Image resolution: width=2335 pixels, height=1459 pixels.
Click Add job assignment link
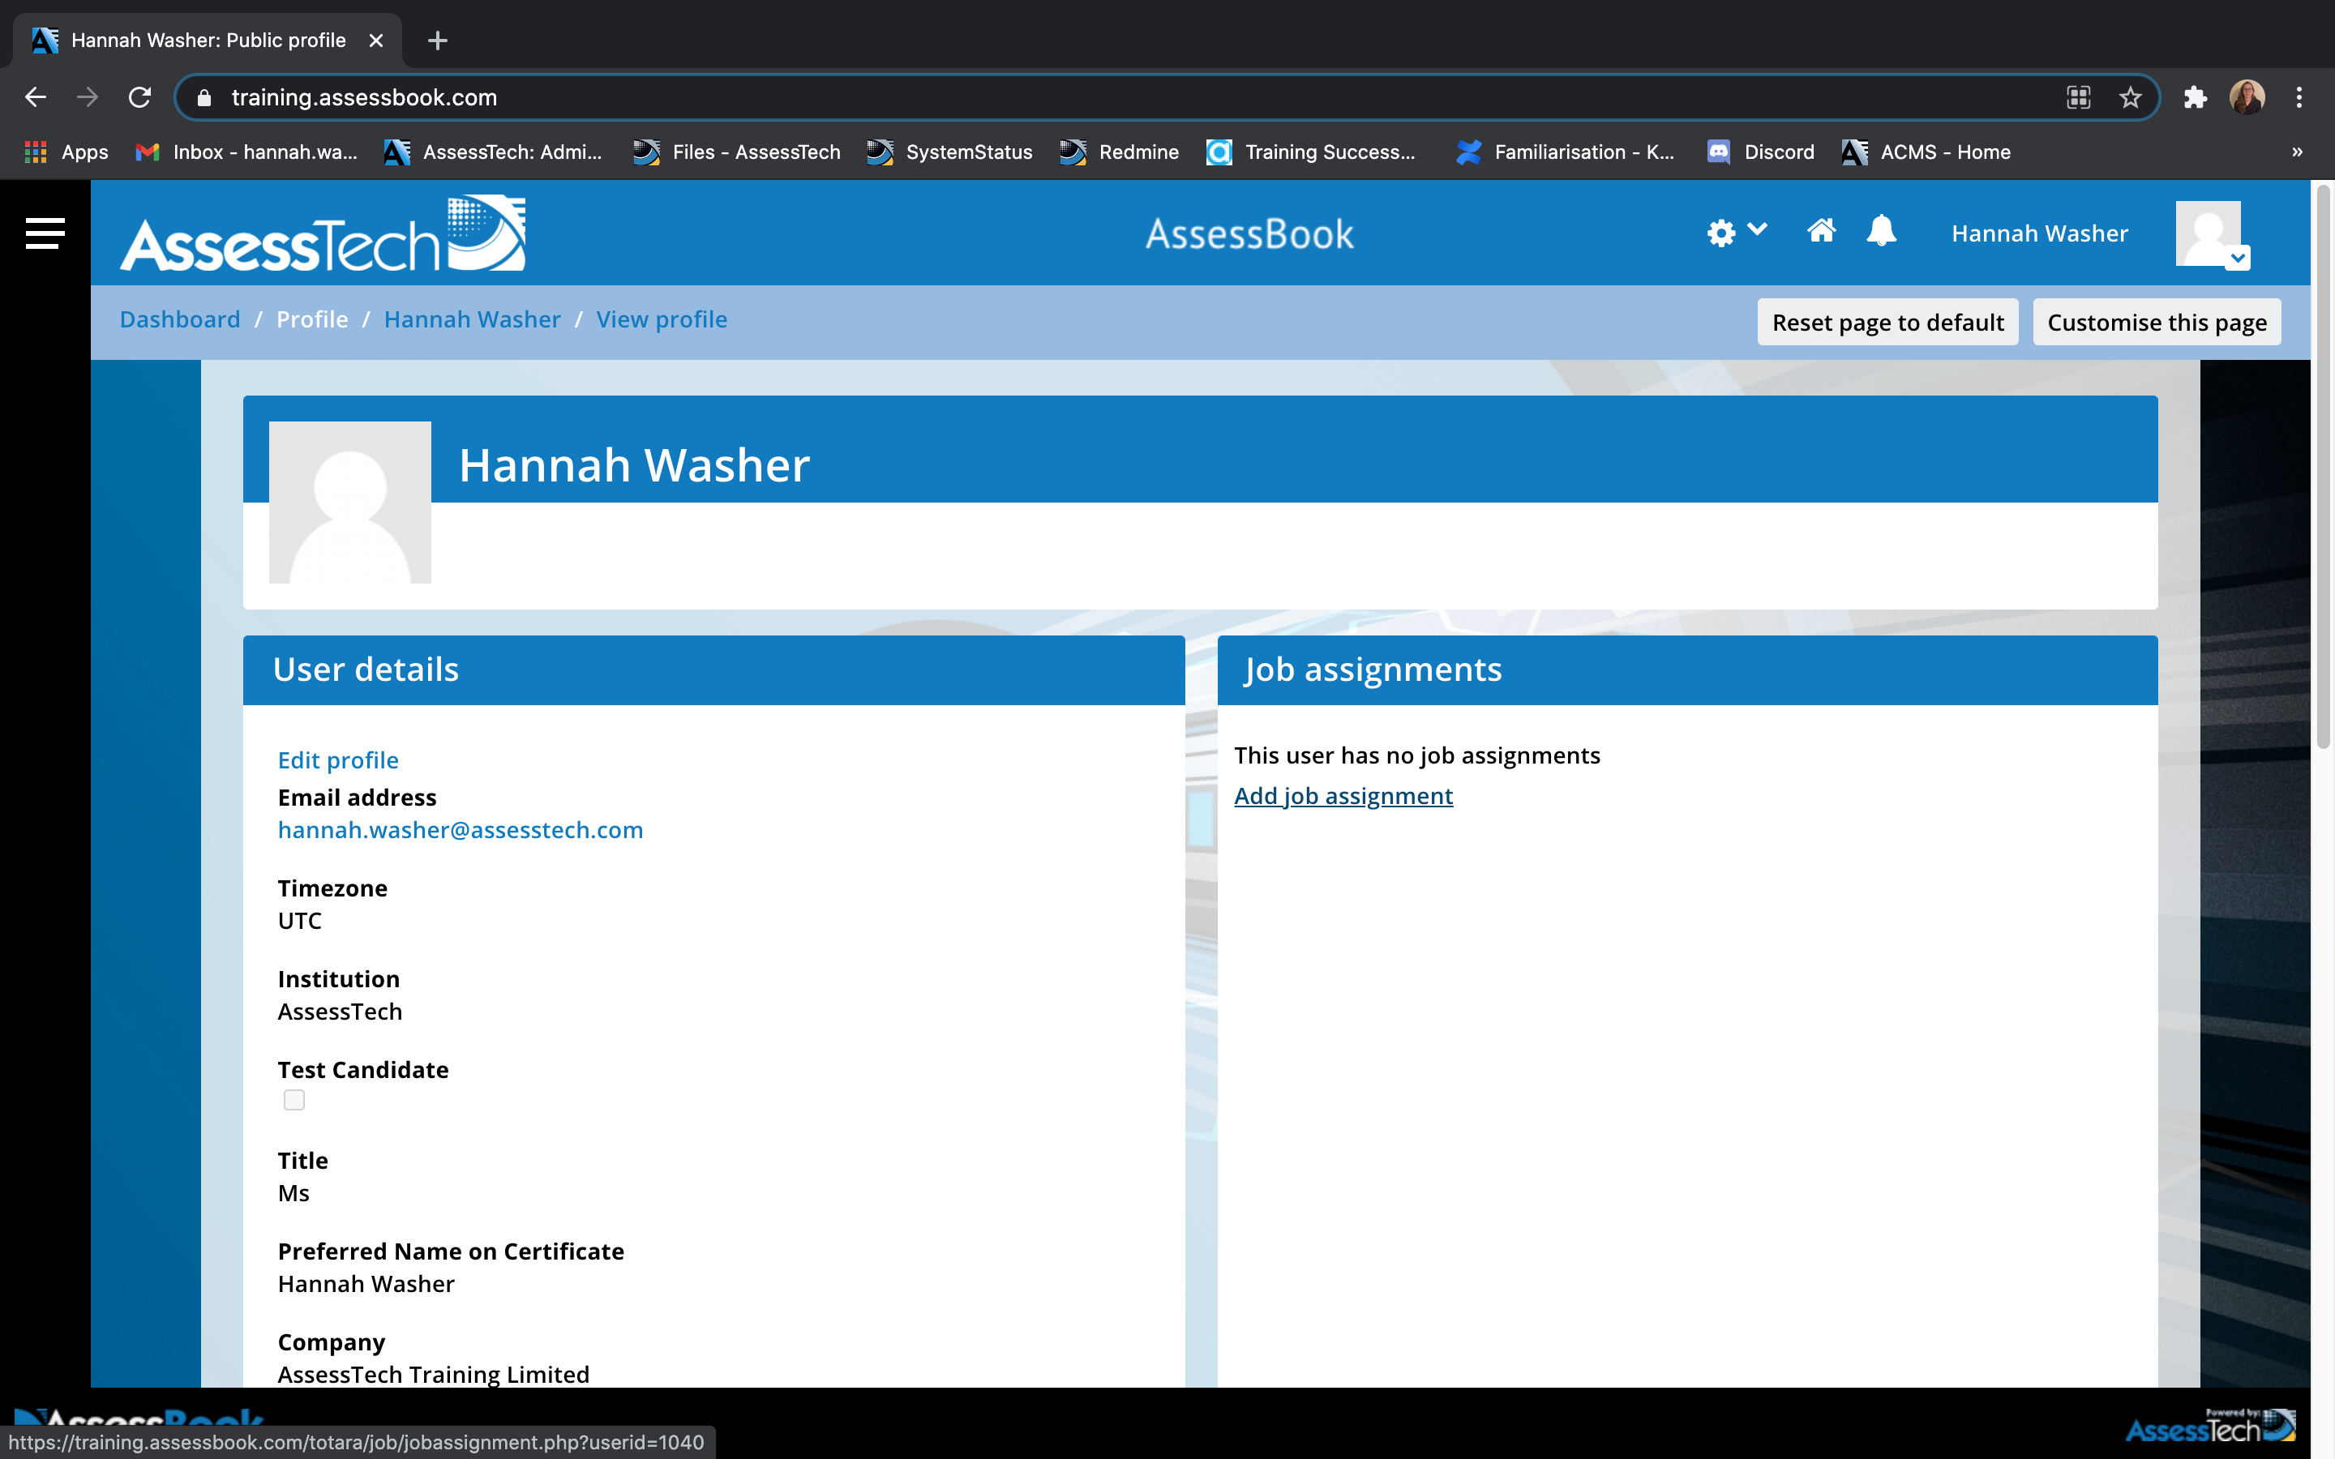point(1343,796)
